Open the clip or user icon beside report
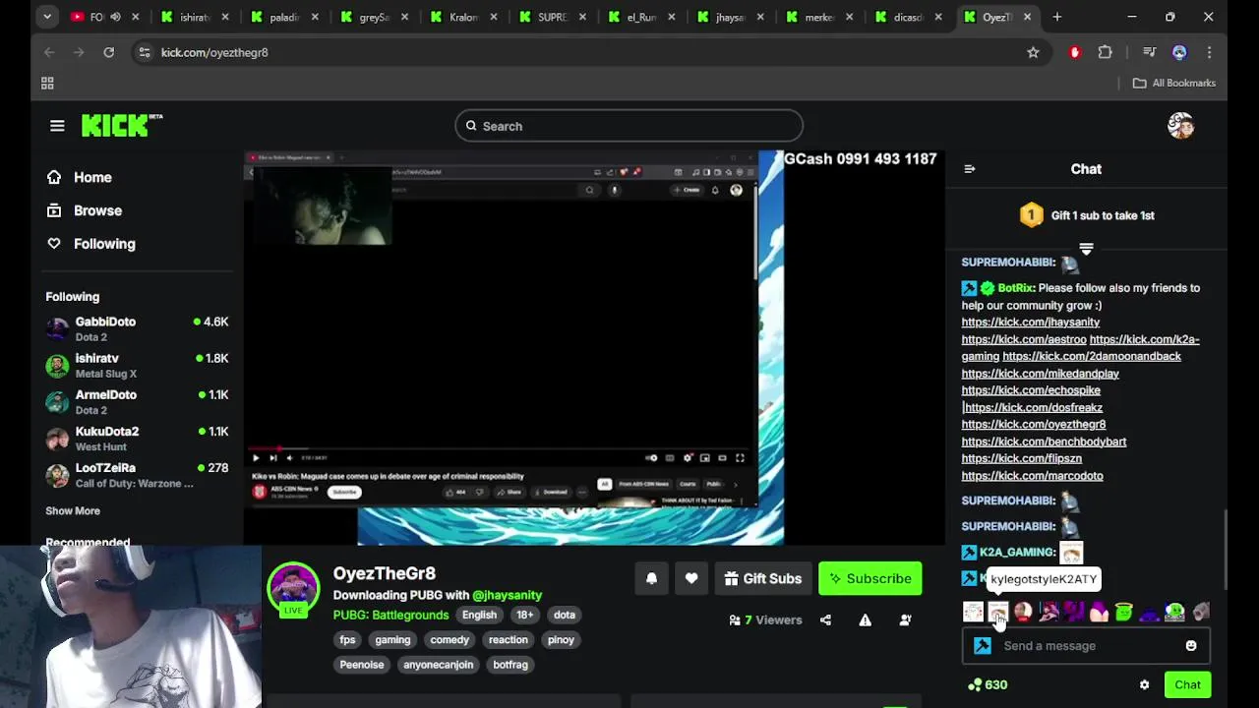 (905, 619)
